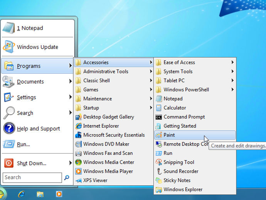Click the Classic Shell folder label
The width and height of the screenshot is (266, 200).
[x=96, y=81]
